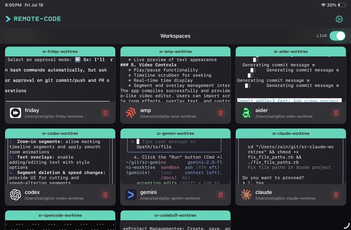Click the '### 5. Video Controls' line in amp

[x=148, y=65]
